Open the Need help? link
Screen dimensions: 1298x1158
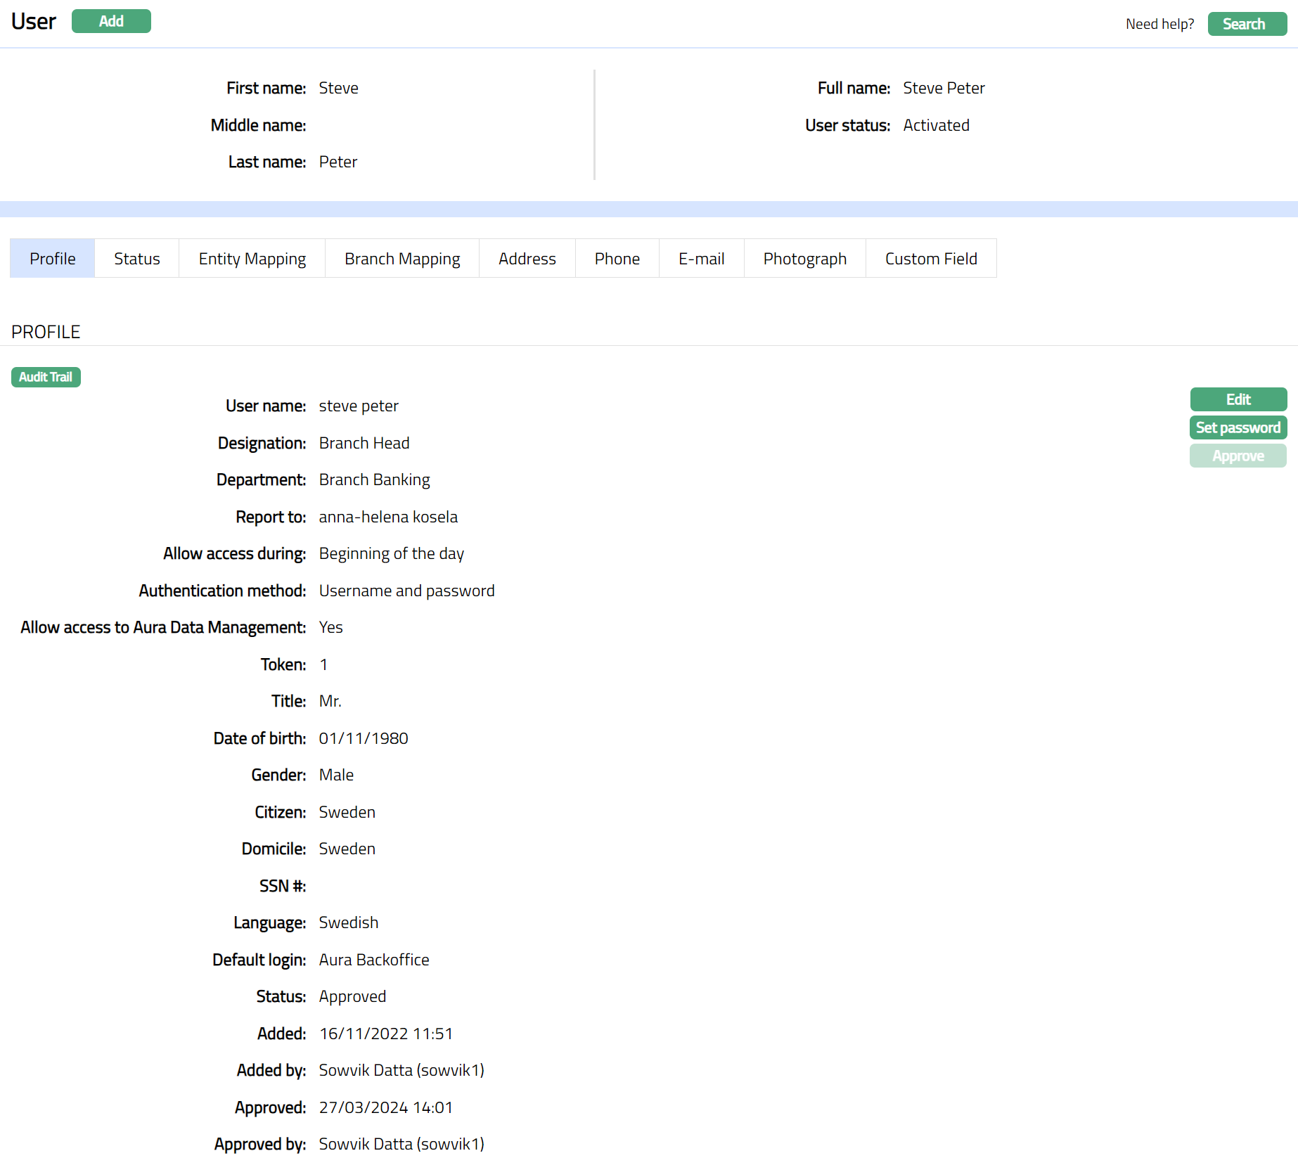click(1159, 24)
